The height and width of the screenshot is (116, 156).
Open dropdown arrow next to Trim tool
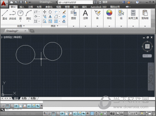(x=59, y=12)
